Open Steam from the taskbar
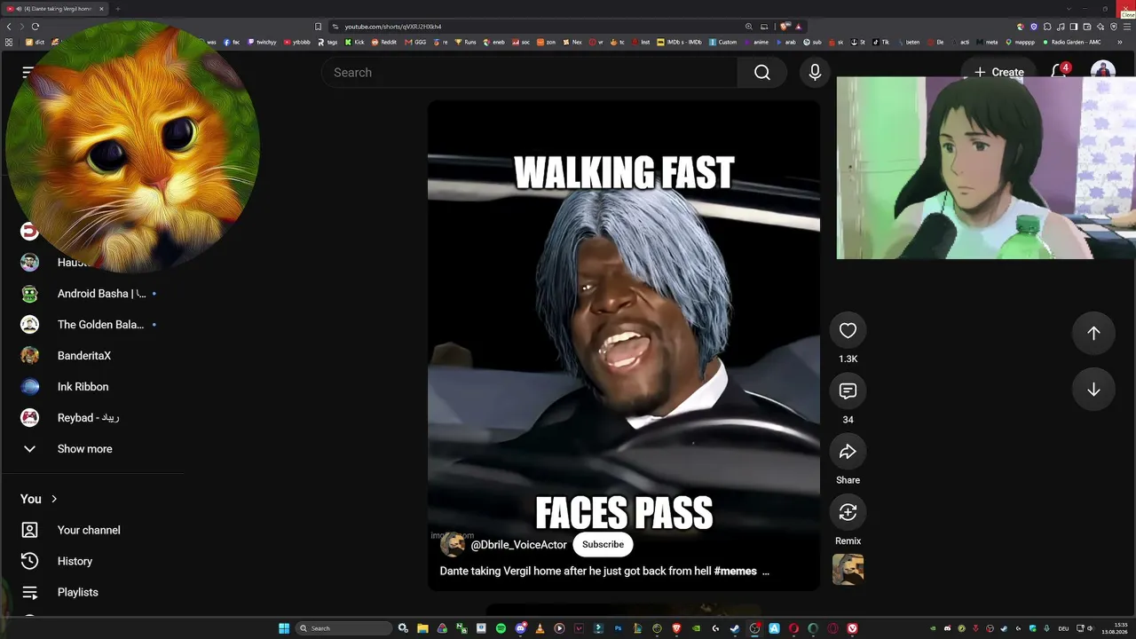The image size is (1136, 639). point(735,628)
